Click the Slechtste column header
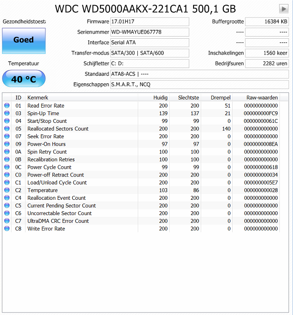 pyautogui.click(x=185, y=98)
